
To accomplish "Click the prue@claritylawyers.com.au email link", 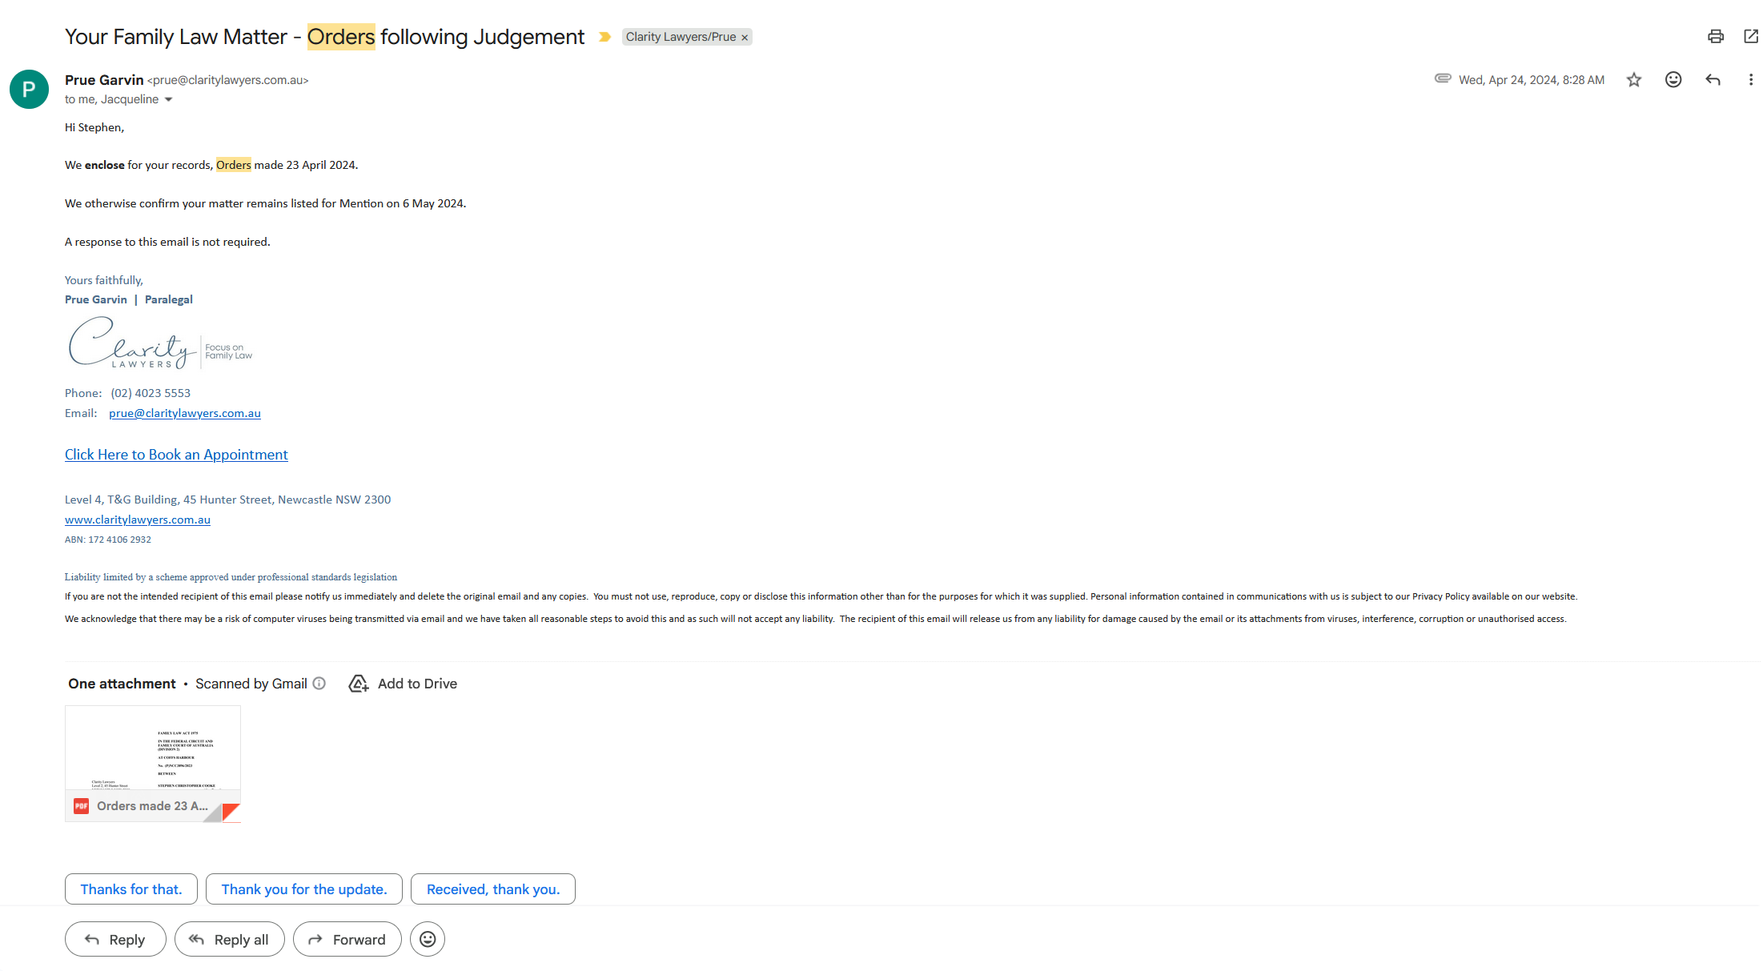I will (185, 413).
